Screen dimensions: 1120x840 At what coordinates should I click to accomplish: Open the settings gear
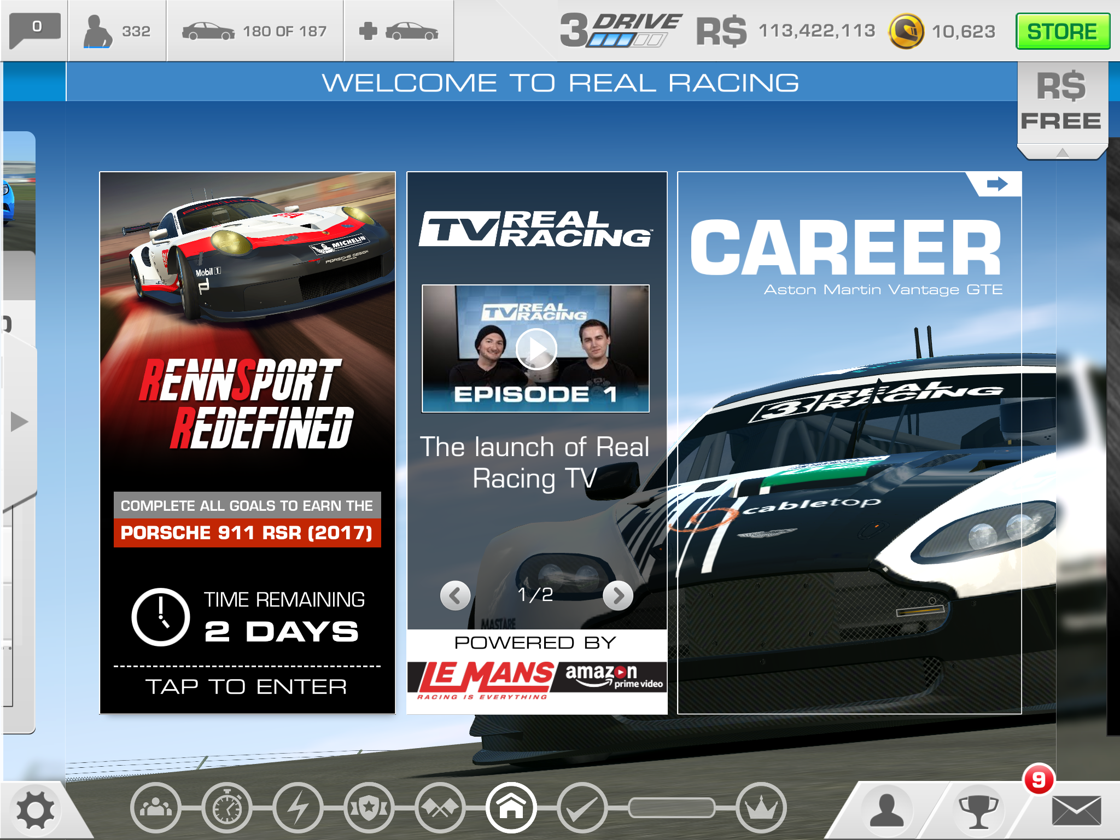click(36, 810)
